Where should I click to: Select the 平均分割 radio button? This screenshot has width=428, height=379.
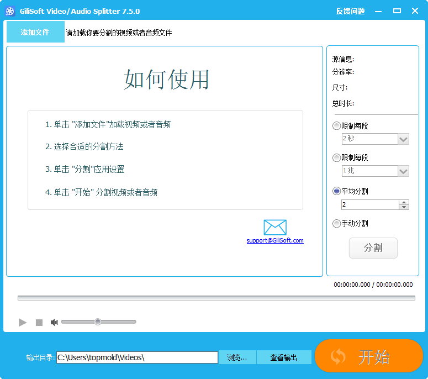pyautogui.click(x=336, y=191)
